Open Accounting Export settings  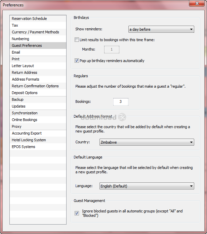27,133
